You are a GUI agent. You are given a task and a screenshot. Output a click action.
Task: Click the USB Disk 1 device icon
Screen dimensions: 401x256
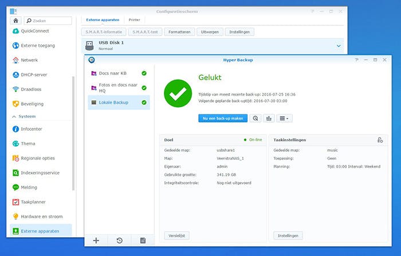pyautogui.click(x=89, y=45)
